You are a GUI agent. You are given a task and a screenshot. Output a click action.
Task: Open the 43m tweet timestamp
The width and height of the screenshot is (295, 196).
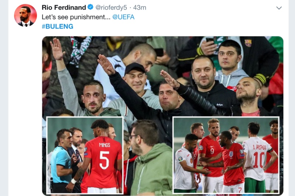click(140, 7)
